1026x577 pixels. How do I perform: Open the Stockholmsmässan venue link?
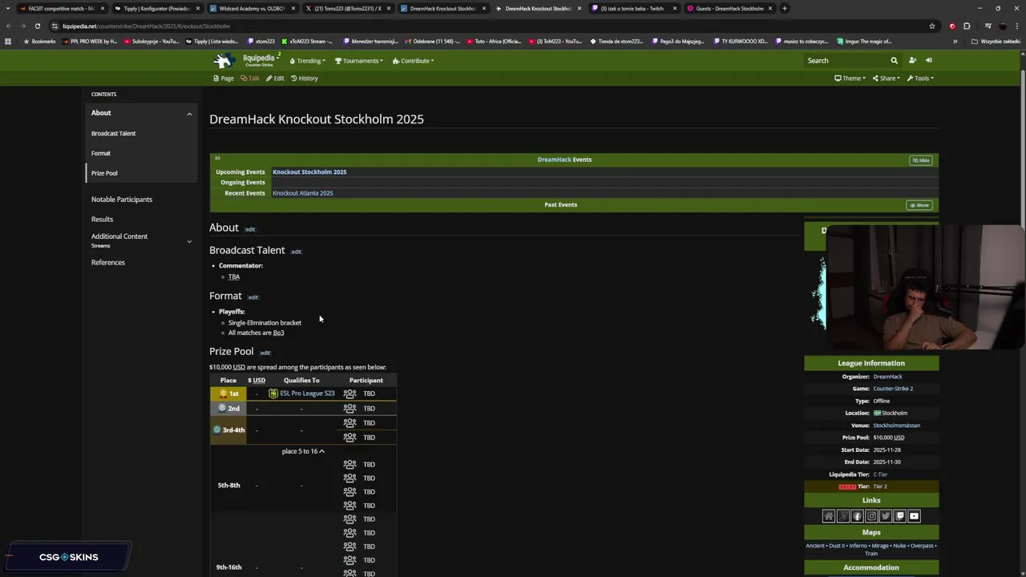896,426
